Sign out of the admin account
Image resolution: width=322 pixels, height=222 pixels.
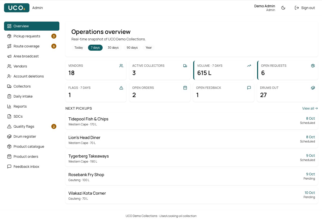click(305, 8)
